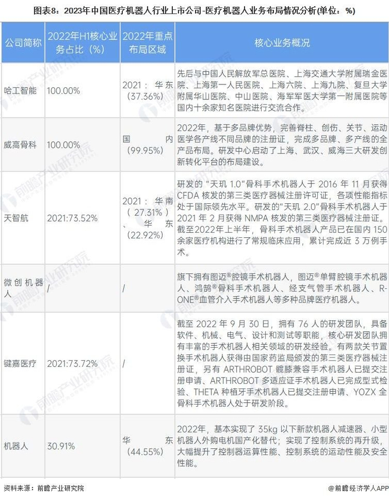Screen dimensions: 389x499
Task: Select the company name '机器人' in the last row
Action: (16, 446)
